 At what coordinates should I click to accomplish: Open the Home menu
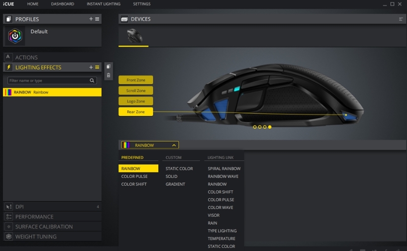[x=33, y=4]
